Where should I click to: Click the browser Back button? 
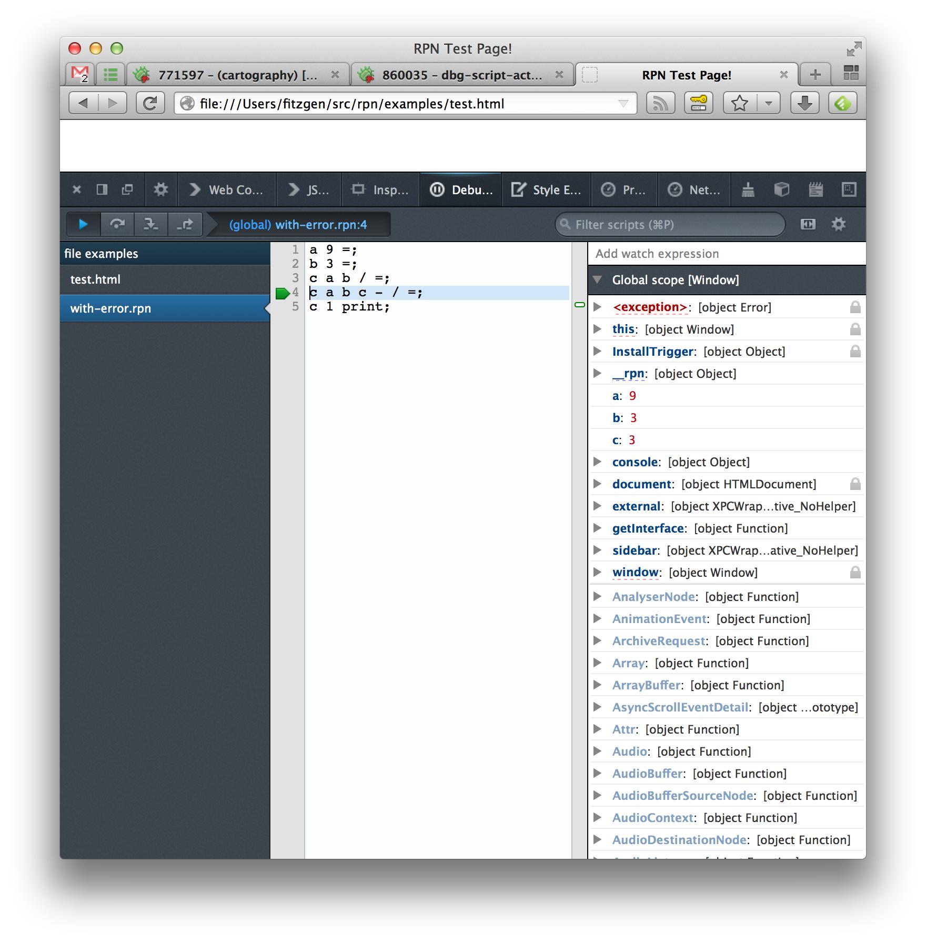point(83,103)
